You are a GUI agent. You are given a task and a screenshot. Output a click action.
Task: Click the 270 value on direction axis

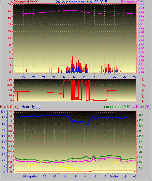click(9, 85)
